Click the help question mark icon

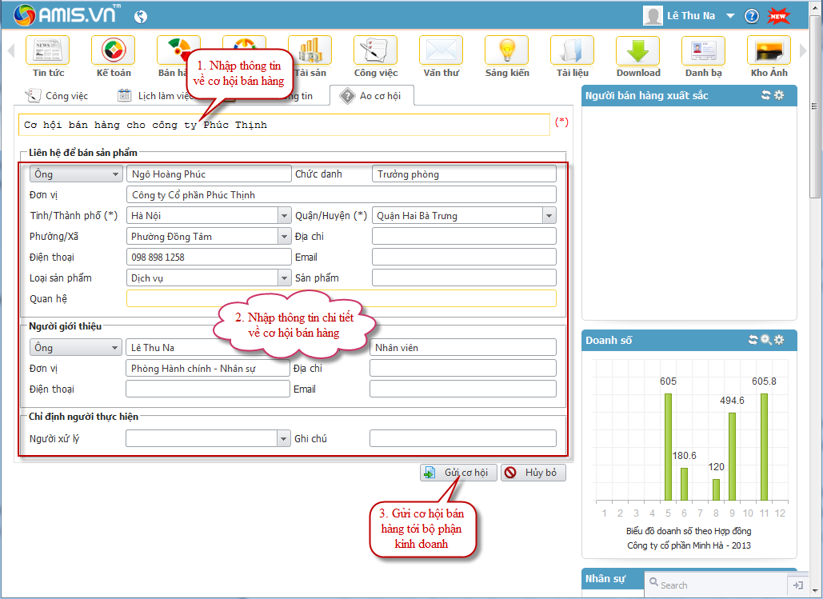point(751,16)
